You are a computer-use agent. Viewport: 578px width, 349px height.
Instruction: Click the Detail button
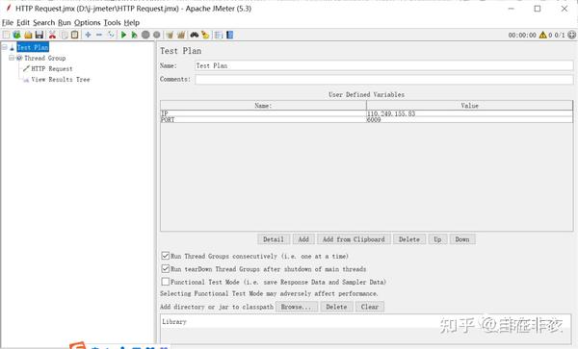274,239
